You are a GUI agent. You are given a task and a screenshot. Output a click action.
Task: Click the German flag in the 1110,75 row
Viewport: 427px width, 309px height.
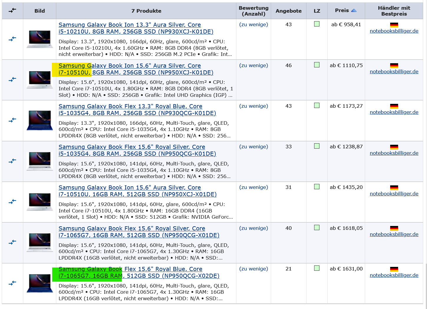(x=394, y=66)
